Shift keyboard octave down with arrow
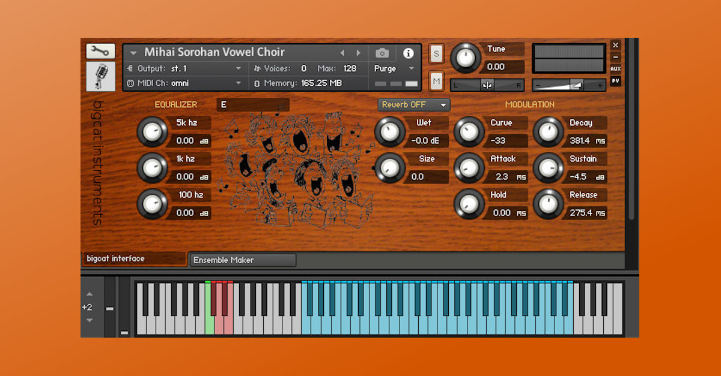This screenshot has height=376, width=721. pyautogui.click(x=89, y=320)
